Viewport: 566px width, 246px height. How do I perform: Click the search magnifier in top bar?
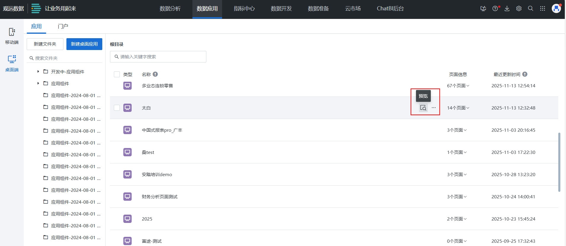click(x=530, y=9)
